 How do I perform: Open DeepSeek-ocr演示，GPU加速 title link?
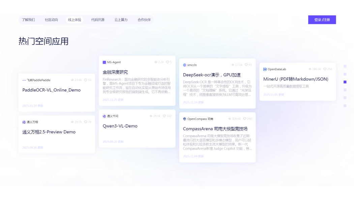(212, 75)
